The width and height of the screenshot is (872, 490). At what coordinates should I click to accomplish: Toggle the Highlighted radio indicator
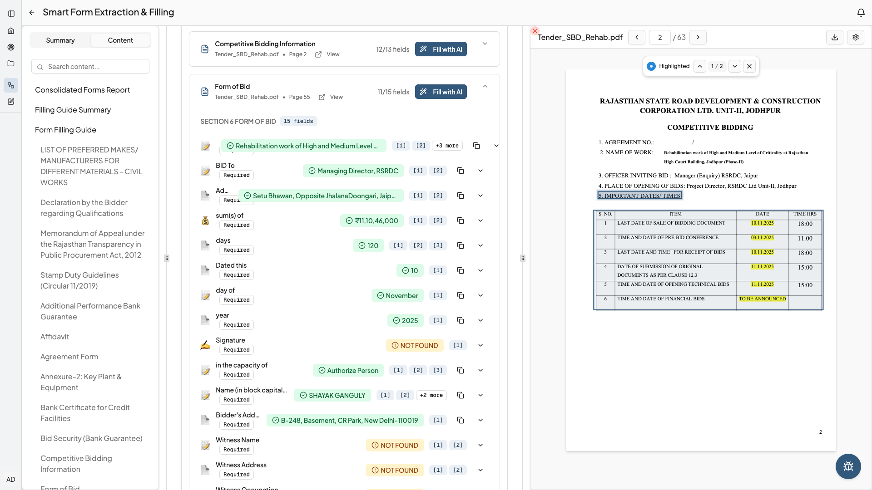click(651, 66)
